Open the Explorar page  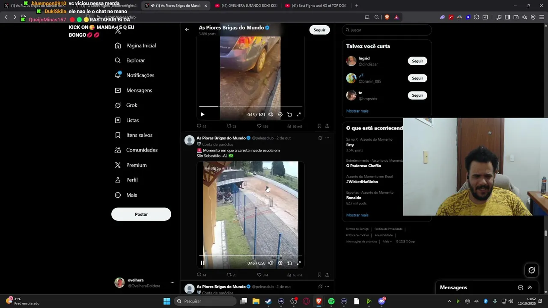[130, 61]
